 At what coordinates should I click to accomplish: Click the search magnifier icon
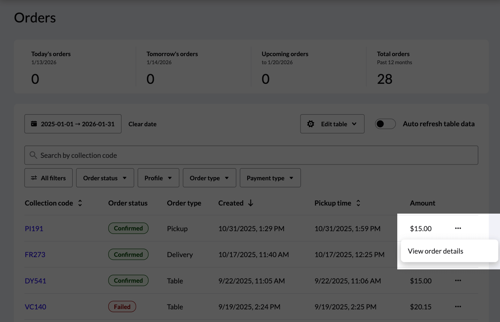coord(33,155)
